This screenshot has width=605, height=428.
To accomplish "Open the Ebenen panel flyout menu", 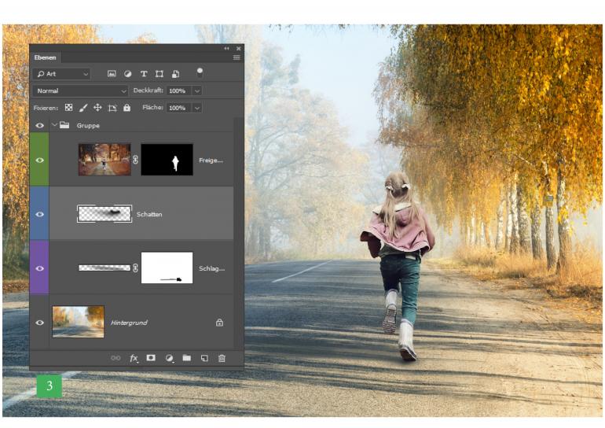I will pos(236,57).
